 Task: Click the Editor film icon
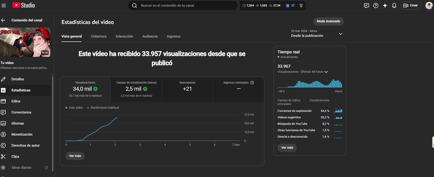click(x=4, y=101)
